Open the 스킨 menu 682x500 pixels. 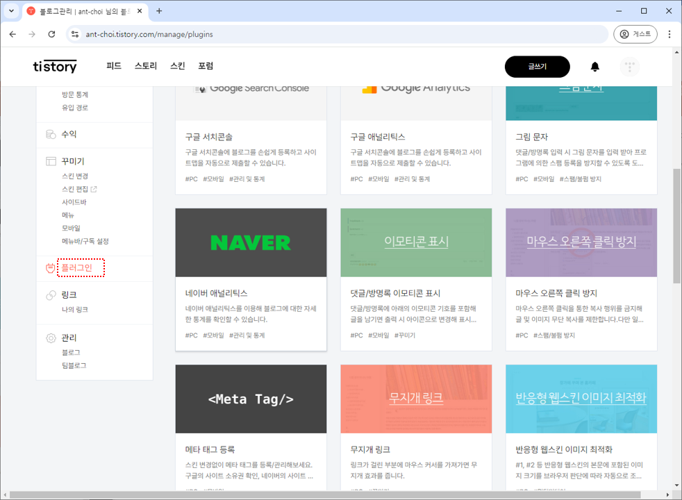coord(178,66)
